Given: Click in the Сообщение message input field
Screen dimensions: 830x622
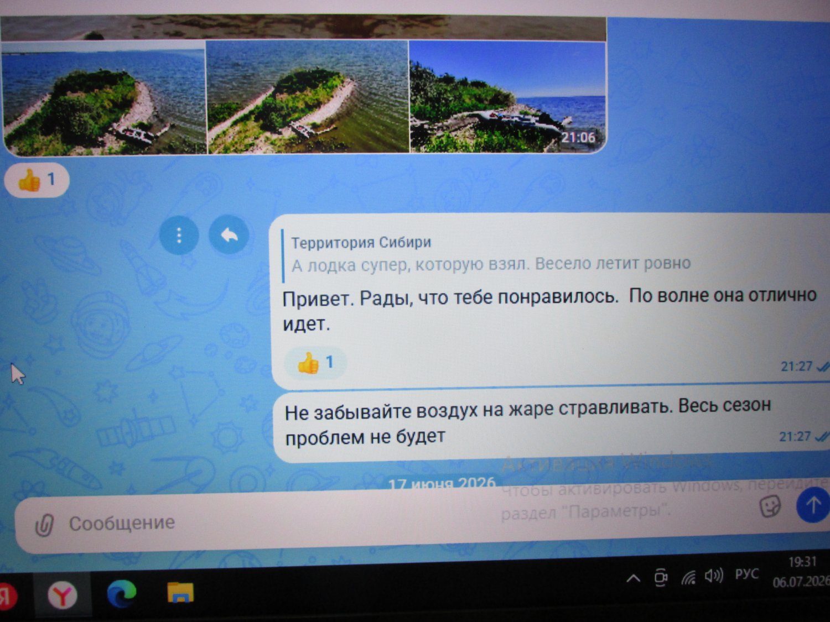Looking at the screenshot, I should pos(387,522).
